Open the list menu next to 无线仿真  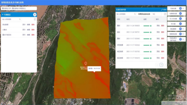(183, 8)
